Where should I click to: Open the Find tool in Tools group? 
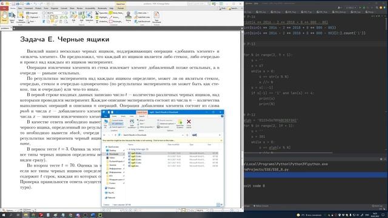[30, 22]
